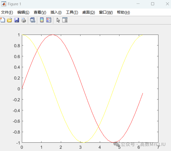Open the Property Inspector toolbar icon
The width and height of the screenshot is (171, 151).
click(x=65, y=20)
